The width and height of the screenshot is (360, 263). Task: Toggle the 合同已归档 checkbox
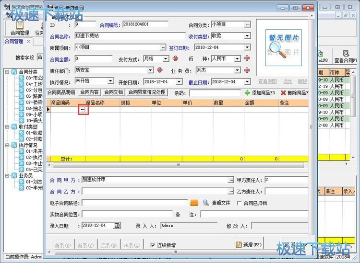click(239, 203)
